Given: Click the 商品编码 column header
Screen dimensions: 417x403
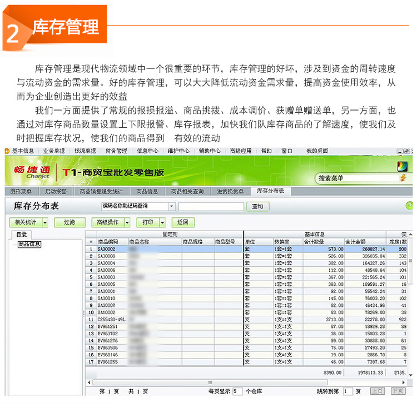Looking at the screenshot, I should click(113, 242).
